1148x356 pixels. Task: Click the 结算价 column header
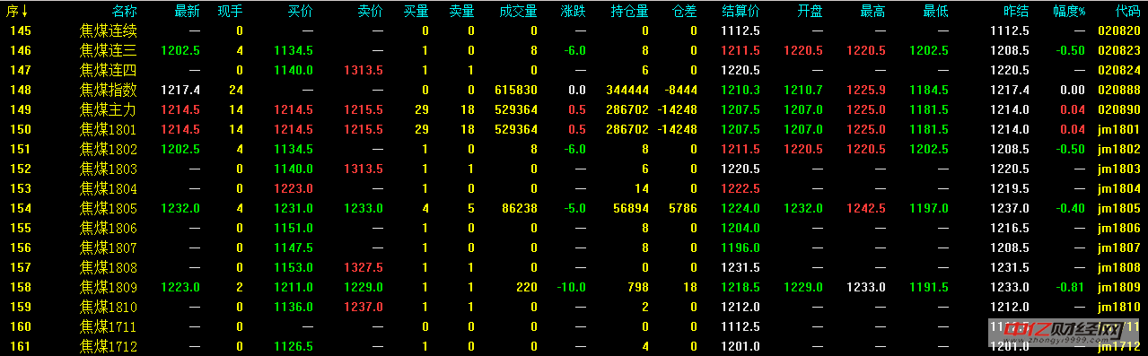click(x=741, y=11)
